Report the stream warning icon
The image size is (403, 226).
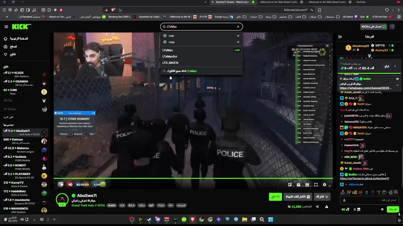pyautogui.click(x=326, y=207)
